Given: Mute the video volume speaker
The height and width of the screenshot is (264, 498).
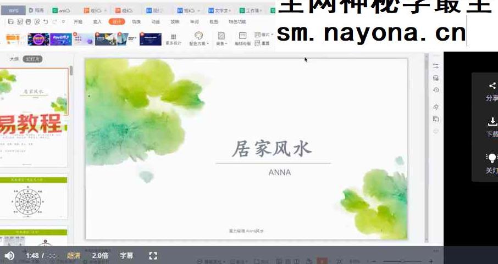Looking at the screenshot, I should click(x=9, y=256).
